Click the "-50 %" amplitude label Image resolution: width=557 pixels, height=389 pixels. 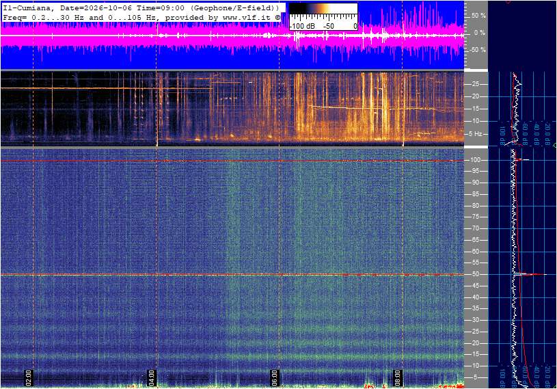pyautogui.click(x=478, y=50)
